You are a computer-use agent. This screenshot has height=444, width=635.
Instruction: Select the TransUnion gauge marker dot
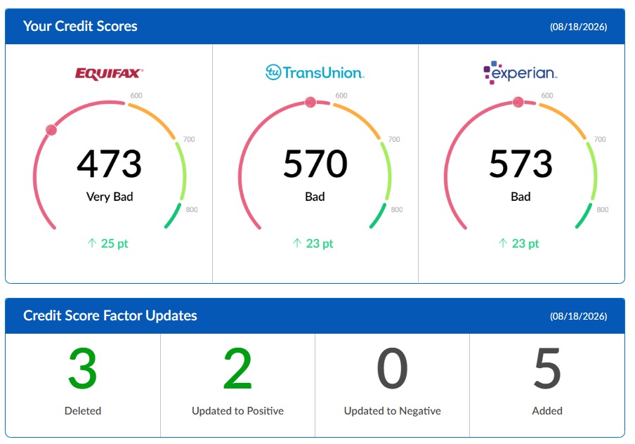pyautogui.click(x=310, y=102)
